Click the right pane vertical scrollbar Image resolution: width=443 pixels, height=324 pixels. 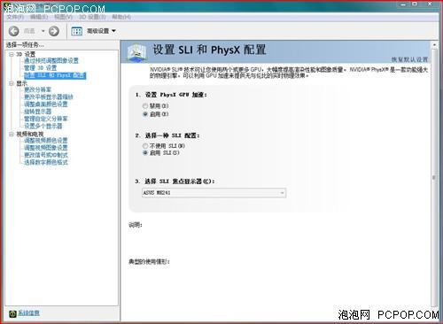coord(434,178)
